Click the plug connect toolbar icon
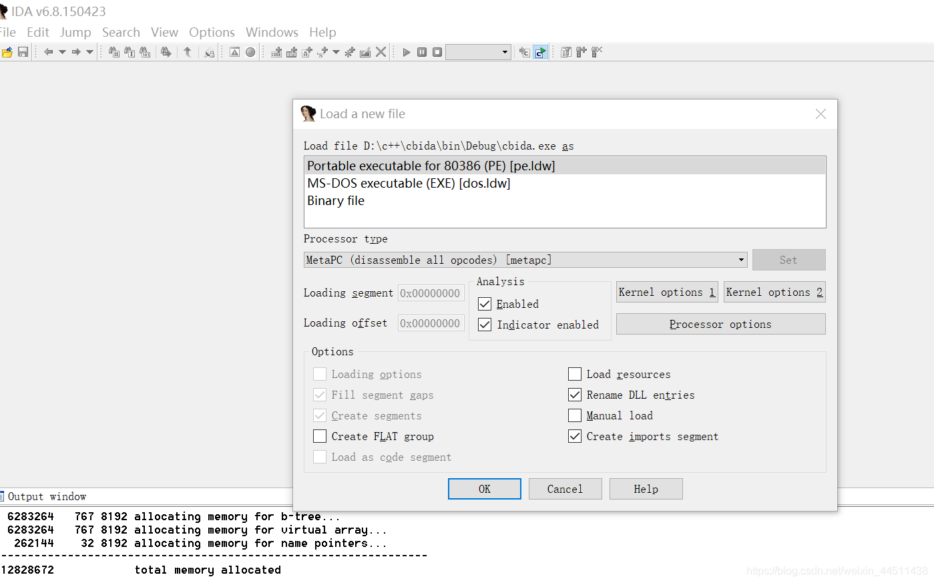 click(x=581, y=52)
